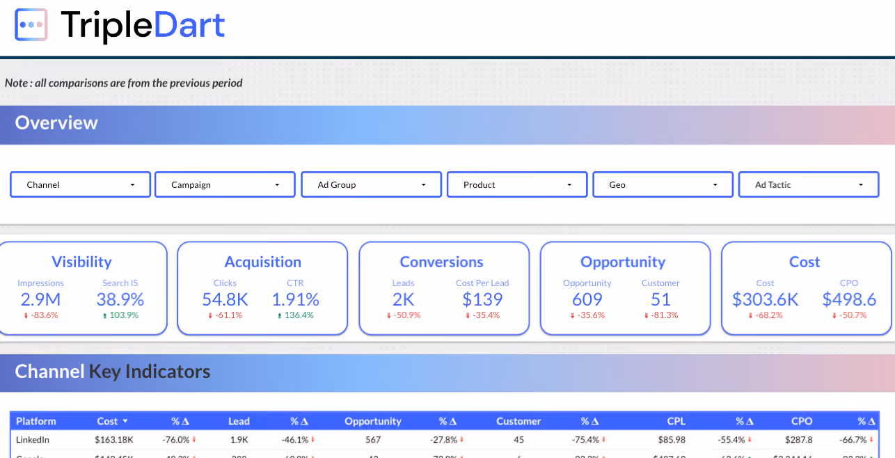Click the -76.0% cost change for LinkedIn

tap(179, 440)
